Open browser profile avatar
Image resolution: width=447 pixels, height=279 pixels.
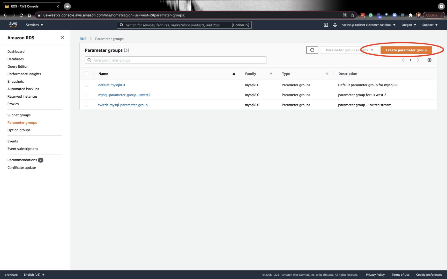click(418, 15)
